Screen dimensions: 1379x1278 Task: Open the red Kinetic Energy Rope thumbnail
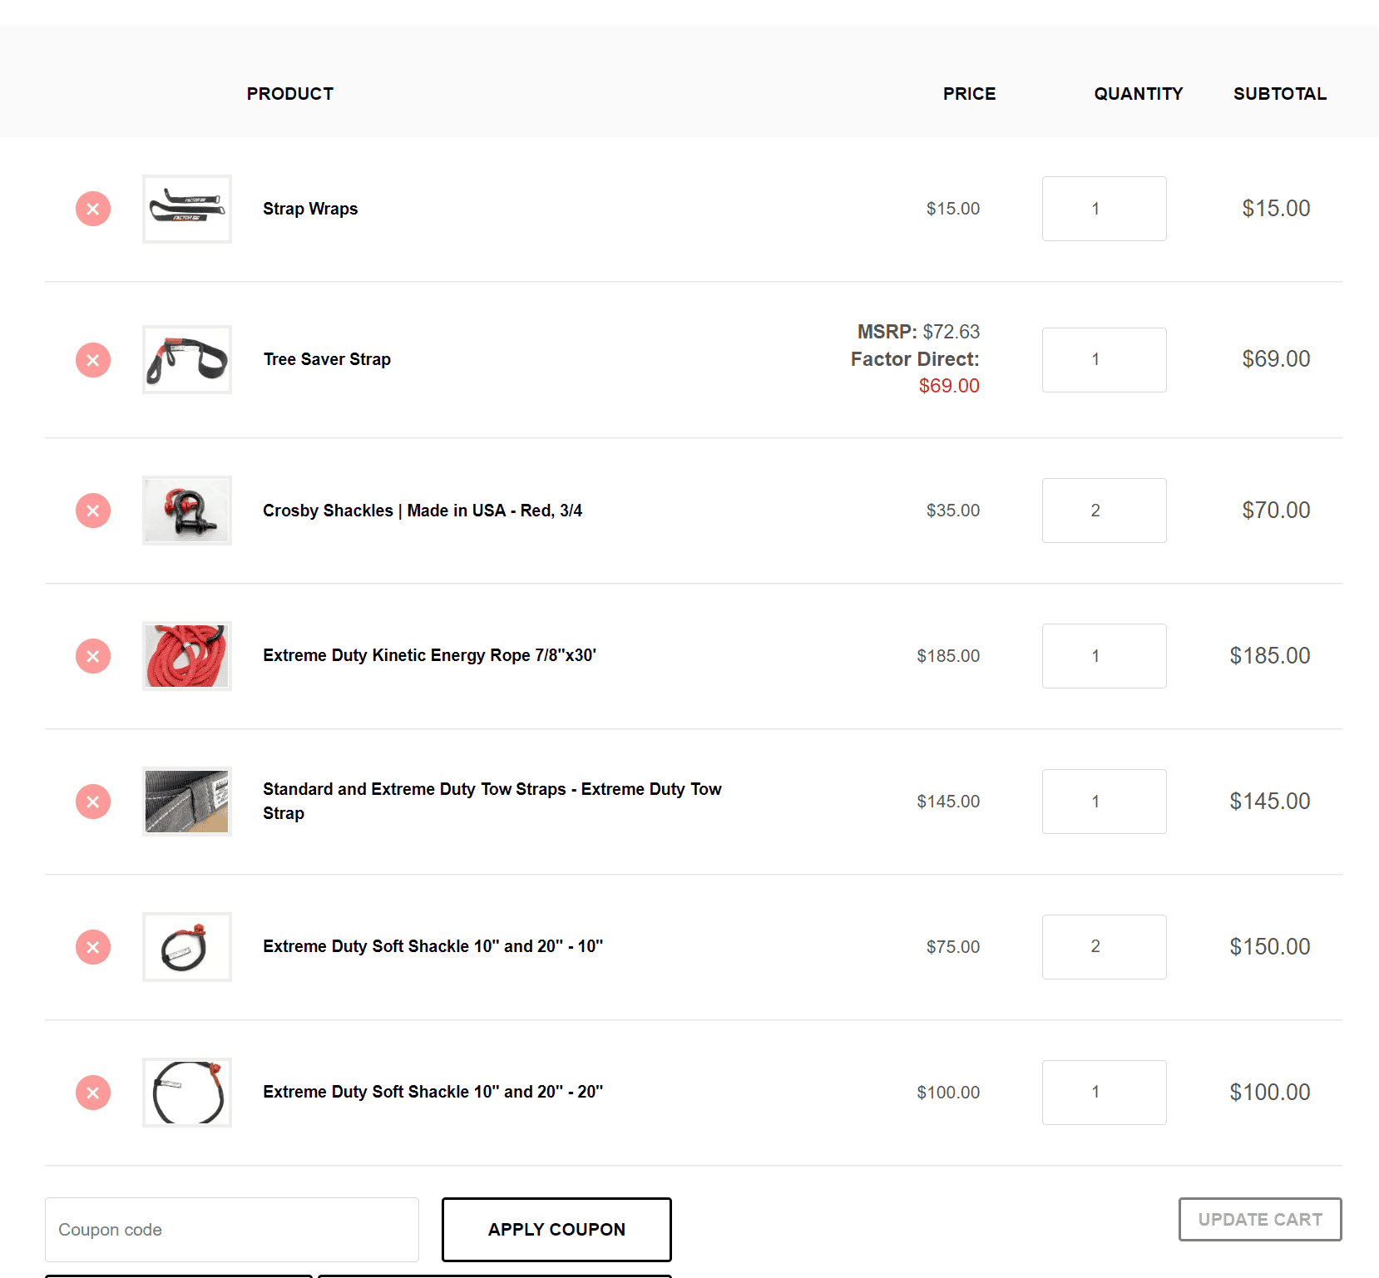187,656
